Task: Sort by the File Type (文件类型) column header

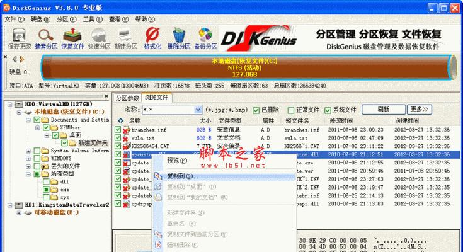Action: click(230, 121)
